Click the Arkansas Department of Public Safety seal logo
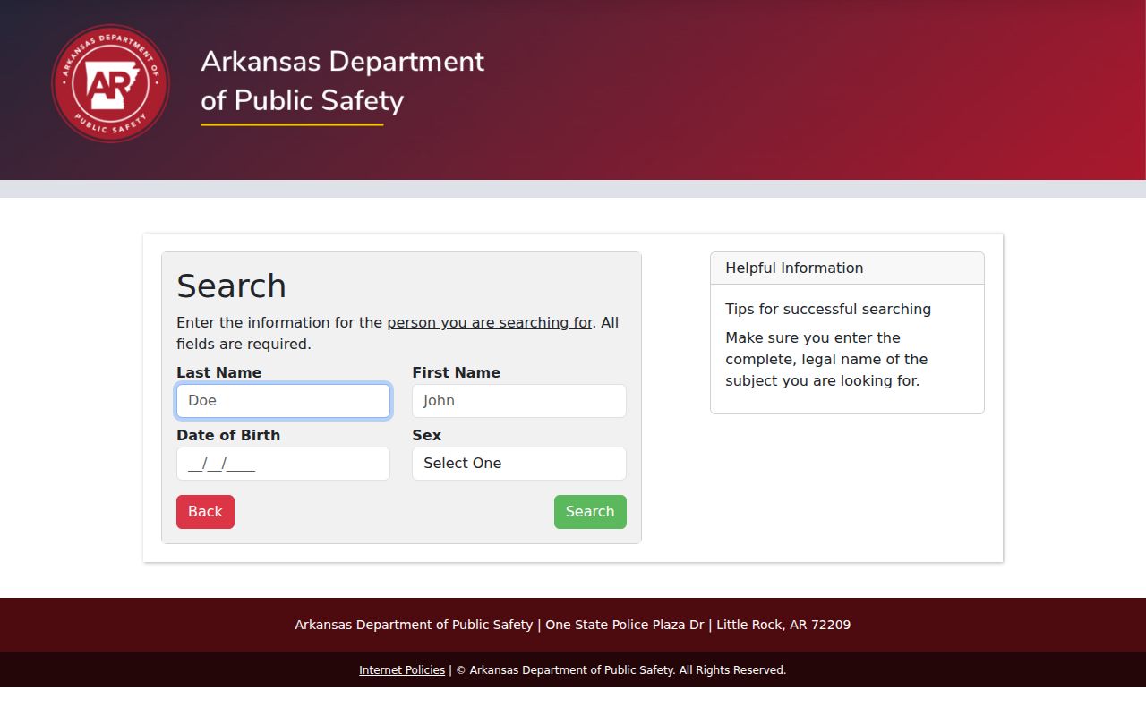Viewport: 1146px width, 716px height. [x=110, y=83]
